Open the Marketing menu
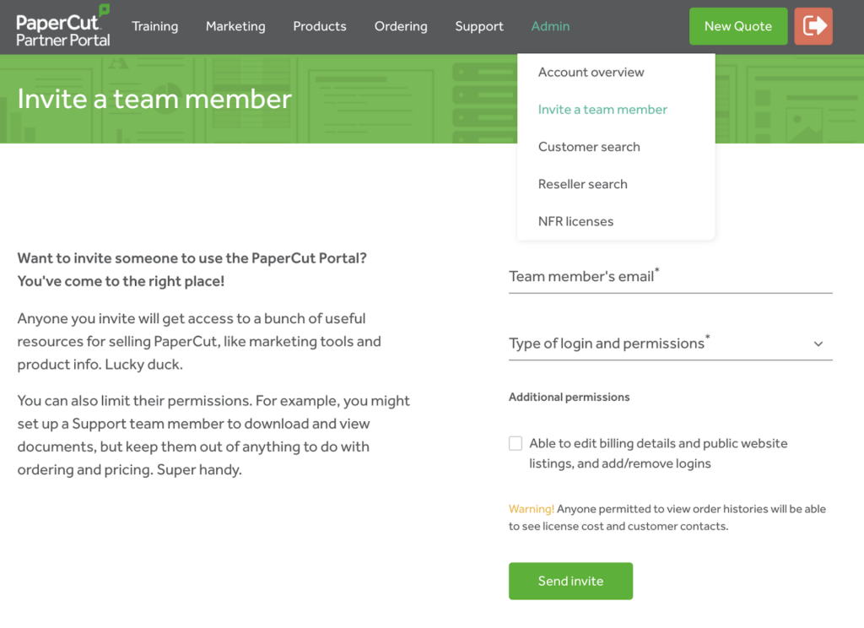The image size is (864, 628). tap(235, 26)
